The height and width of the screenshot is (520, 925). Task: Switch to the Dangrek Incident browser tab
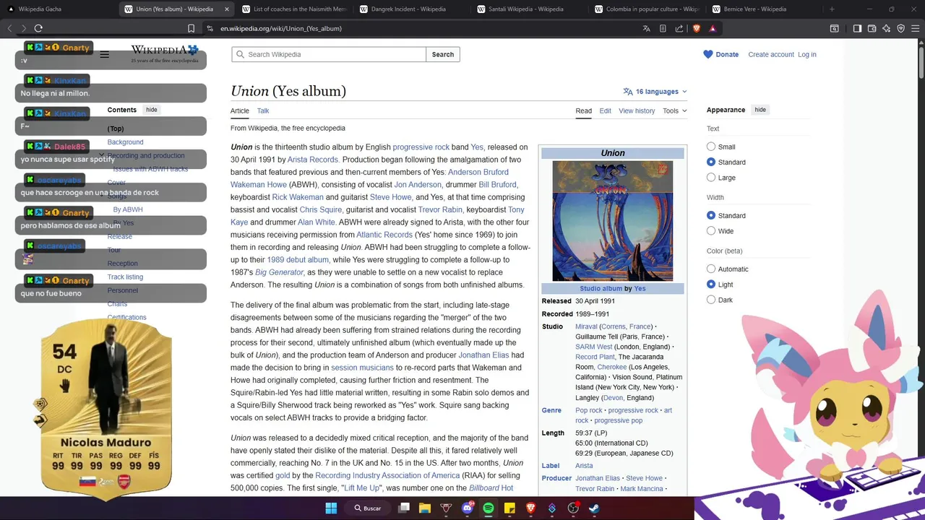[412, 9]
